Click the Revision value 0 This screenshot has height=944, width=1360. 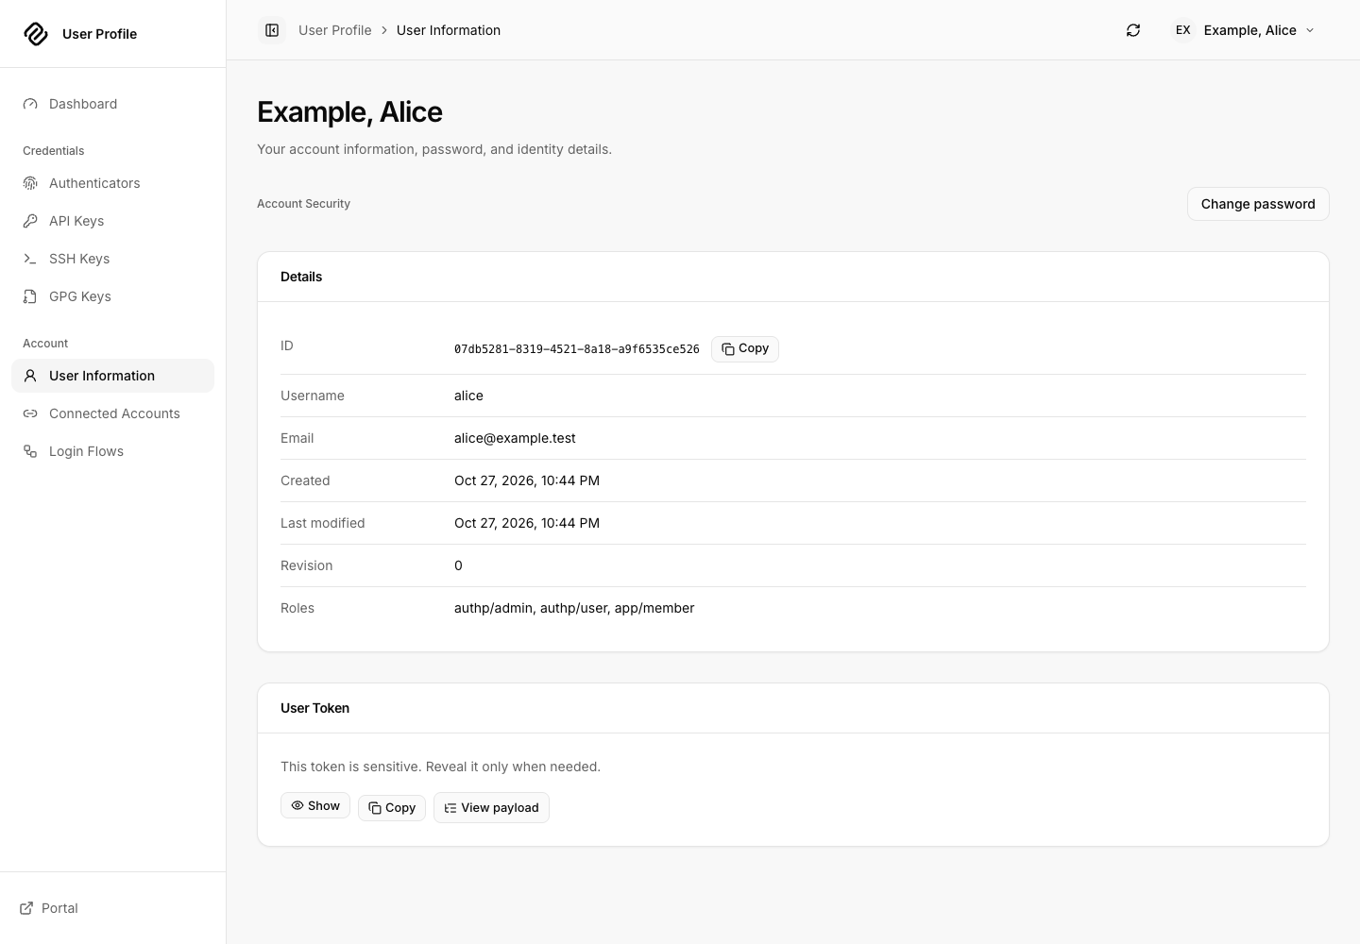pos(458,565)
